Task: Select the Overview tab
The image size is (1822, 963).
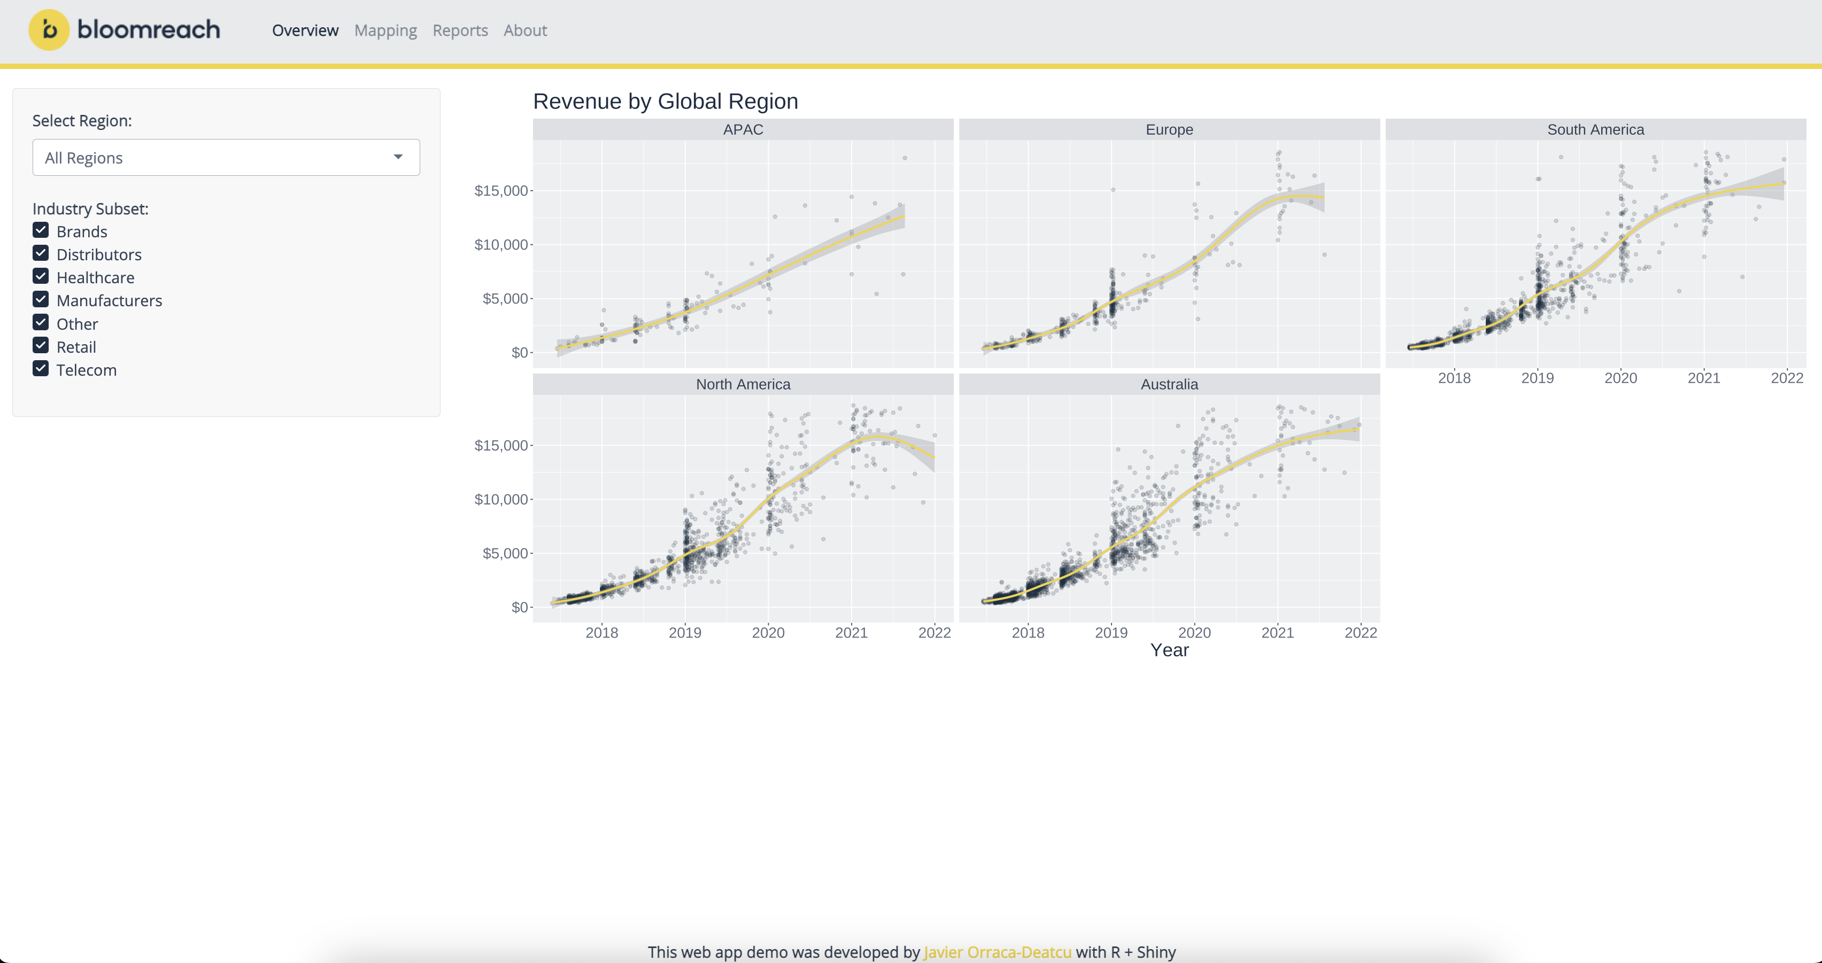Action: [305, 30]
